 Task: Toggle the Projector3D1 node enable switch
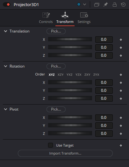tap(6, 4)
